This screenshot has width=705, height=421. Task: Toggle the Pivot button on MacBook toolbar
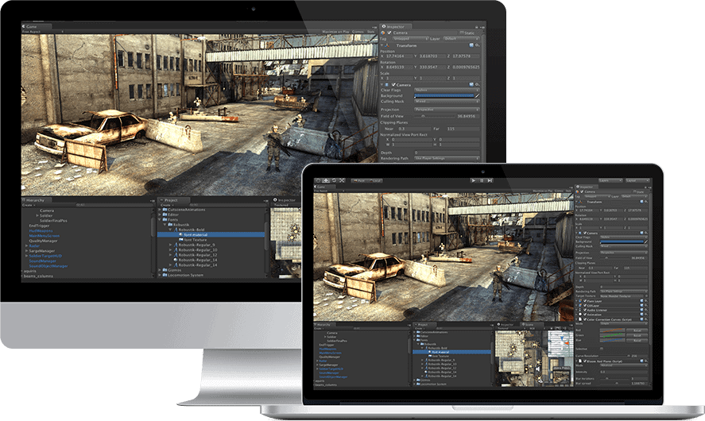click(x=359, y=180)
